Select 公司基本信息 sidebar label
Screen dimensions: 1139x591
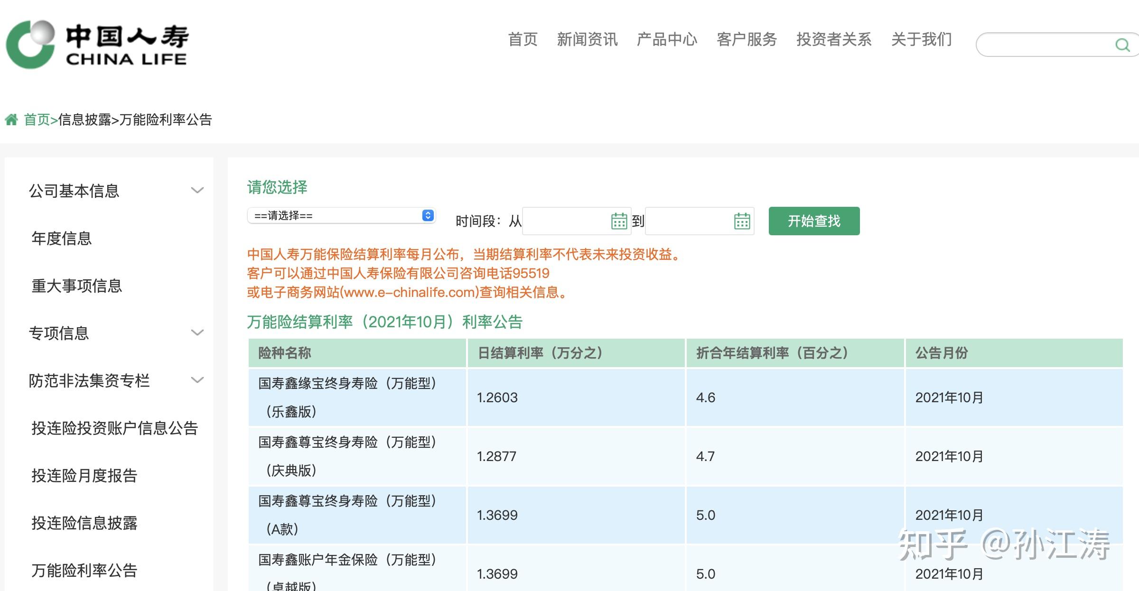click(x=74, y=191)
